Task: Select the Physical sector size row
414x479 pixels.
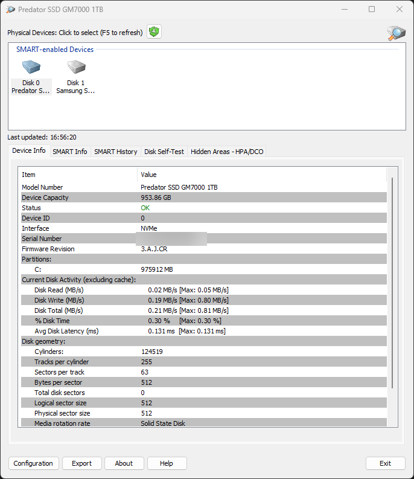Action: (203, 413)
